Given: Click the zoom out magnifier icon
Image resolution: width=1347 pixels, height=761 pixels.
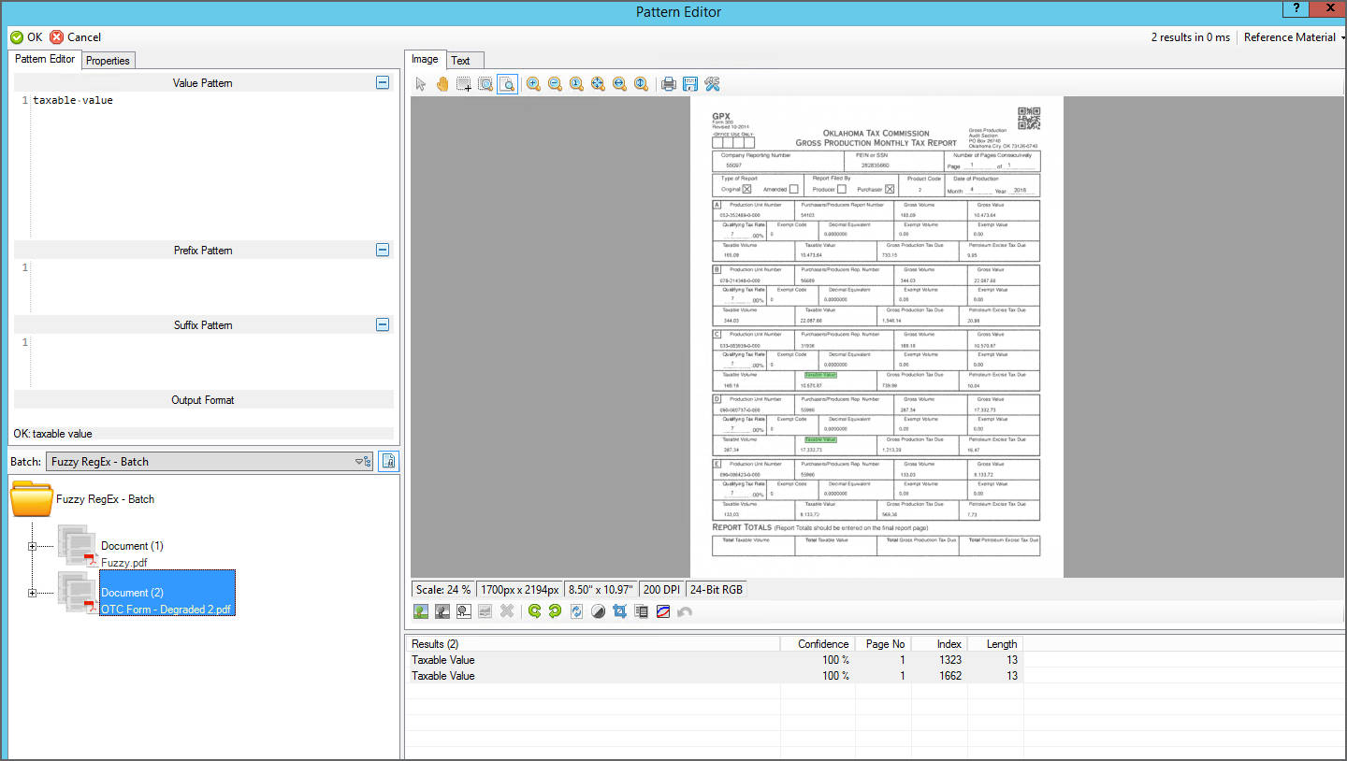Looking at the screenshot, I should [x=555, y=84].
